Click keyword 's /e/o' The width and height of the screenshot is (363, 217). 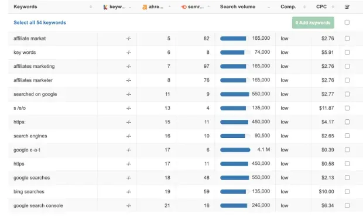point(20,108)
